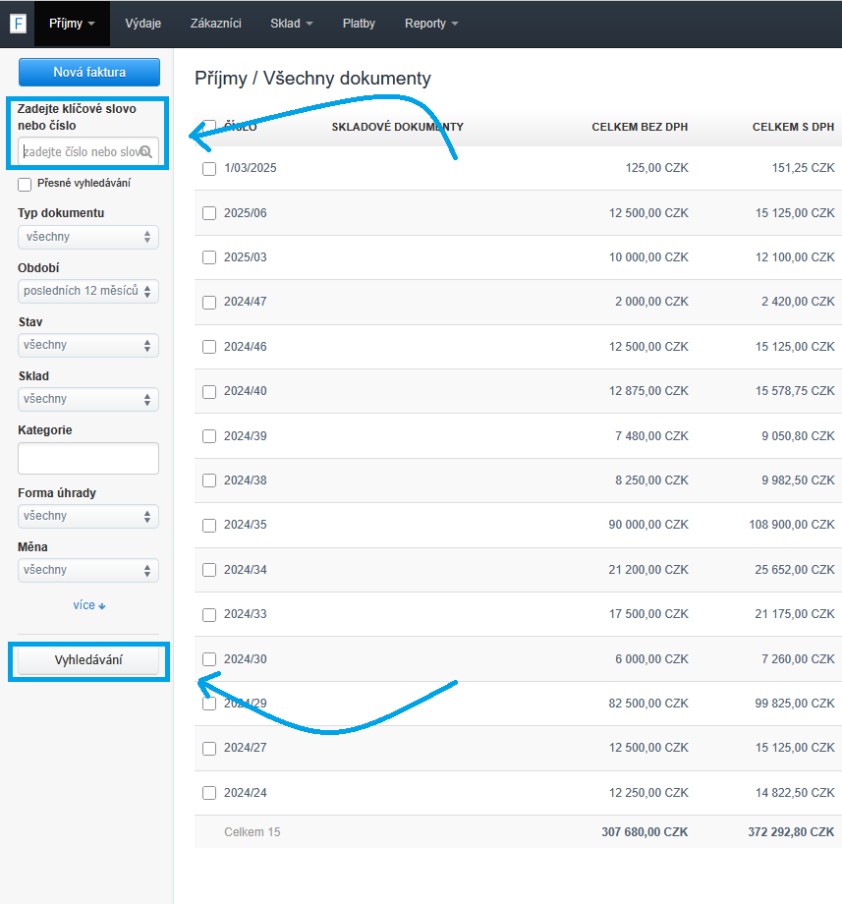This screenshot has width=842, height=904.
Task: Click the Kategorie input field
Action: pos(88,458)
